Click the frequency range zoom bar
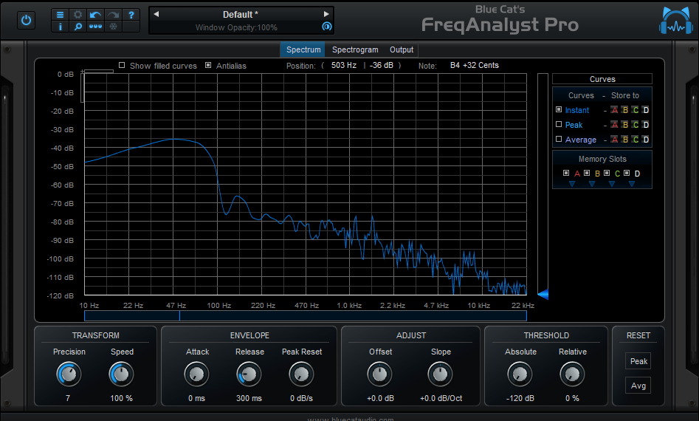The height and width of the screenshot is (421, 699). (x=306, y=316)
